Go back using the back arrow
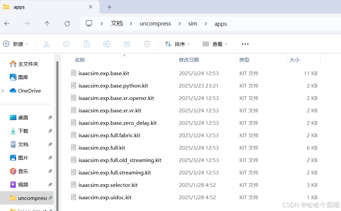The width and height of the screenshot is (341, 211). tap(7, 23)
